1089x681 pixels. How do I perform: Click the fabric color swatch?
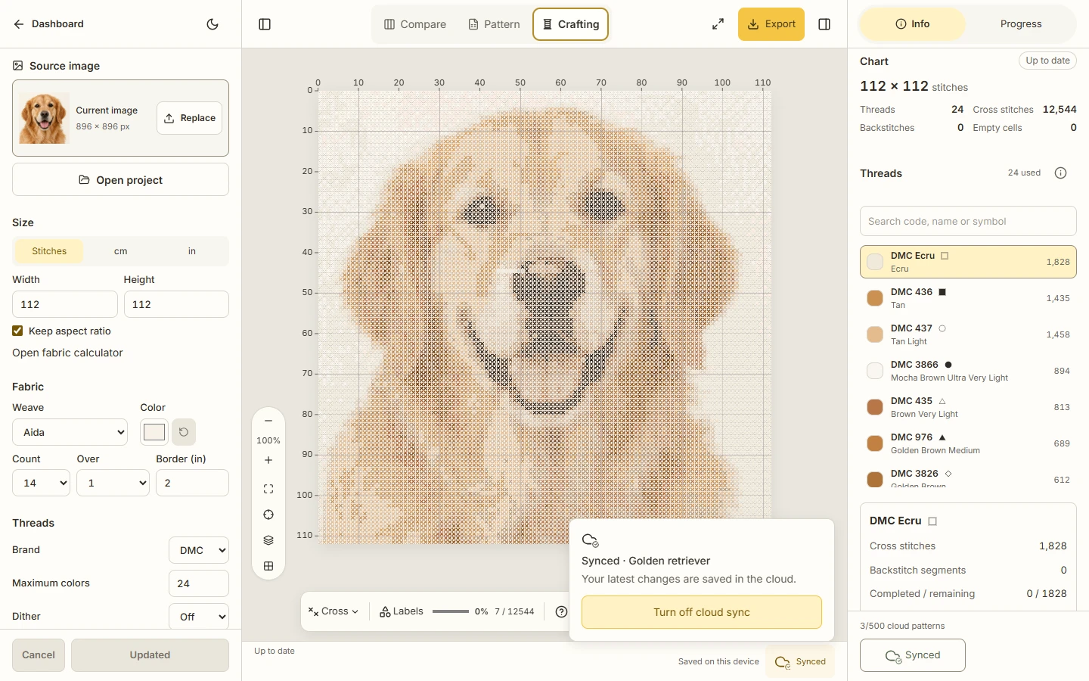154,432
